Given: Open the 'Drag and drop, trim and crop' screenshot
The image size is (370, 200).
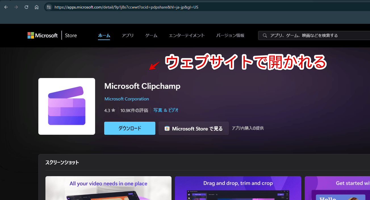Looking at the screenshot, I should (238, 188).
